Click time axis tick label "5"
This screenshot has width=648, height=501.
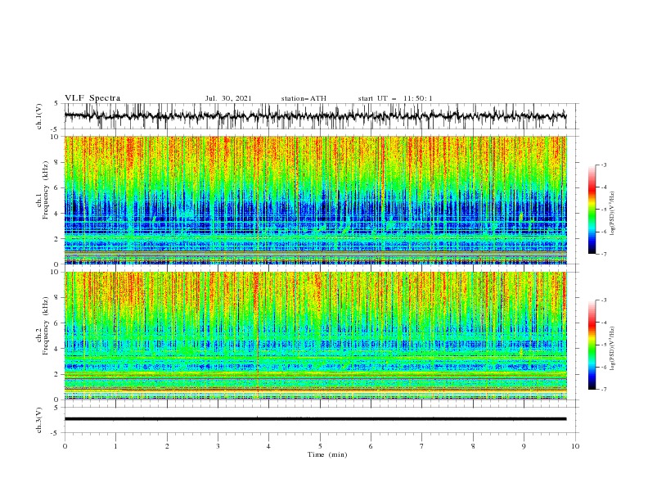pos(320,446)
